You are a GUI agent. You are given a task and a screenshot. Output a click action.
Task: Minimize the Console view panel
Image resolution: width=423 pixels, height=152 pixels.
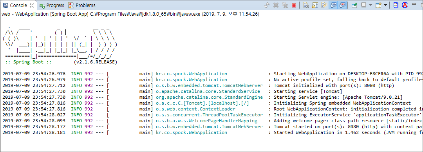point(414,4)
